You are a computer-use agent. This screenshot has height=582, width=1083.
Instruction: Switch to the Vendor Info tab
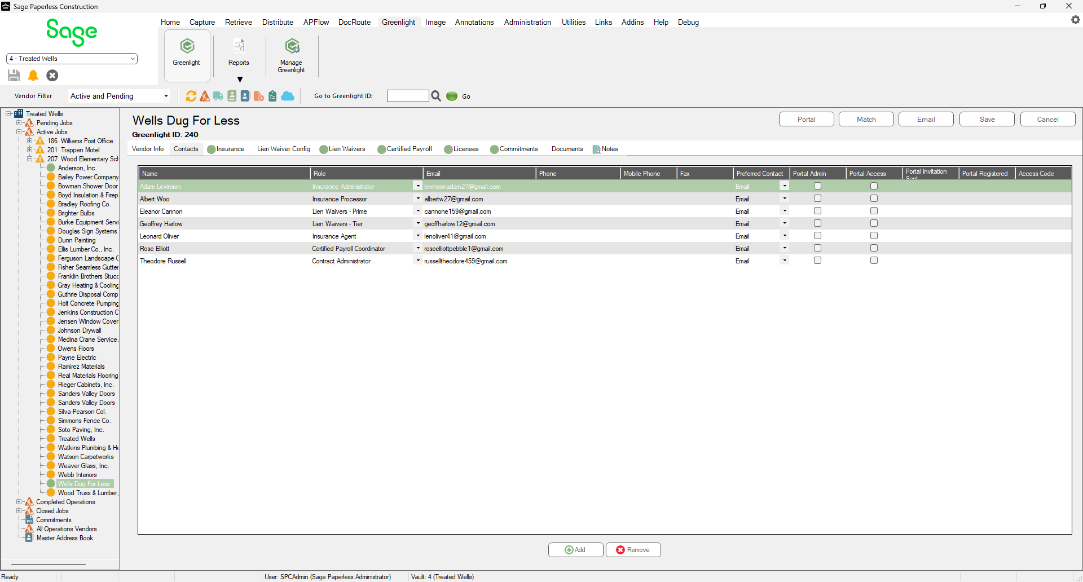[x=148, y=149]
